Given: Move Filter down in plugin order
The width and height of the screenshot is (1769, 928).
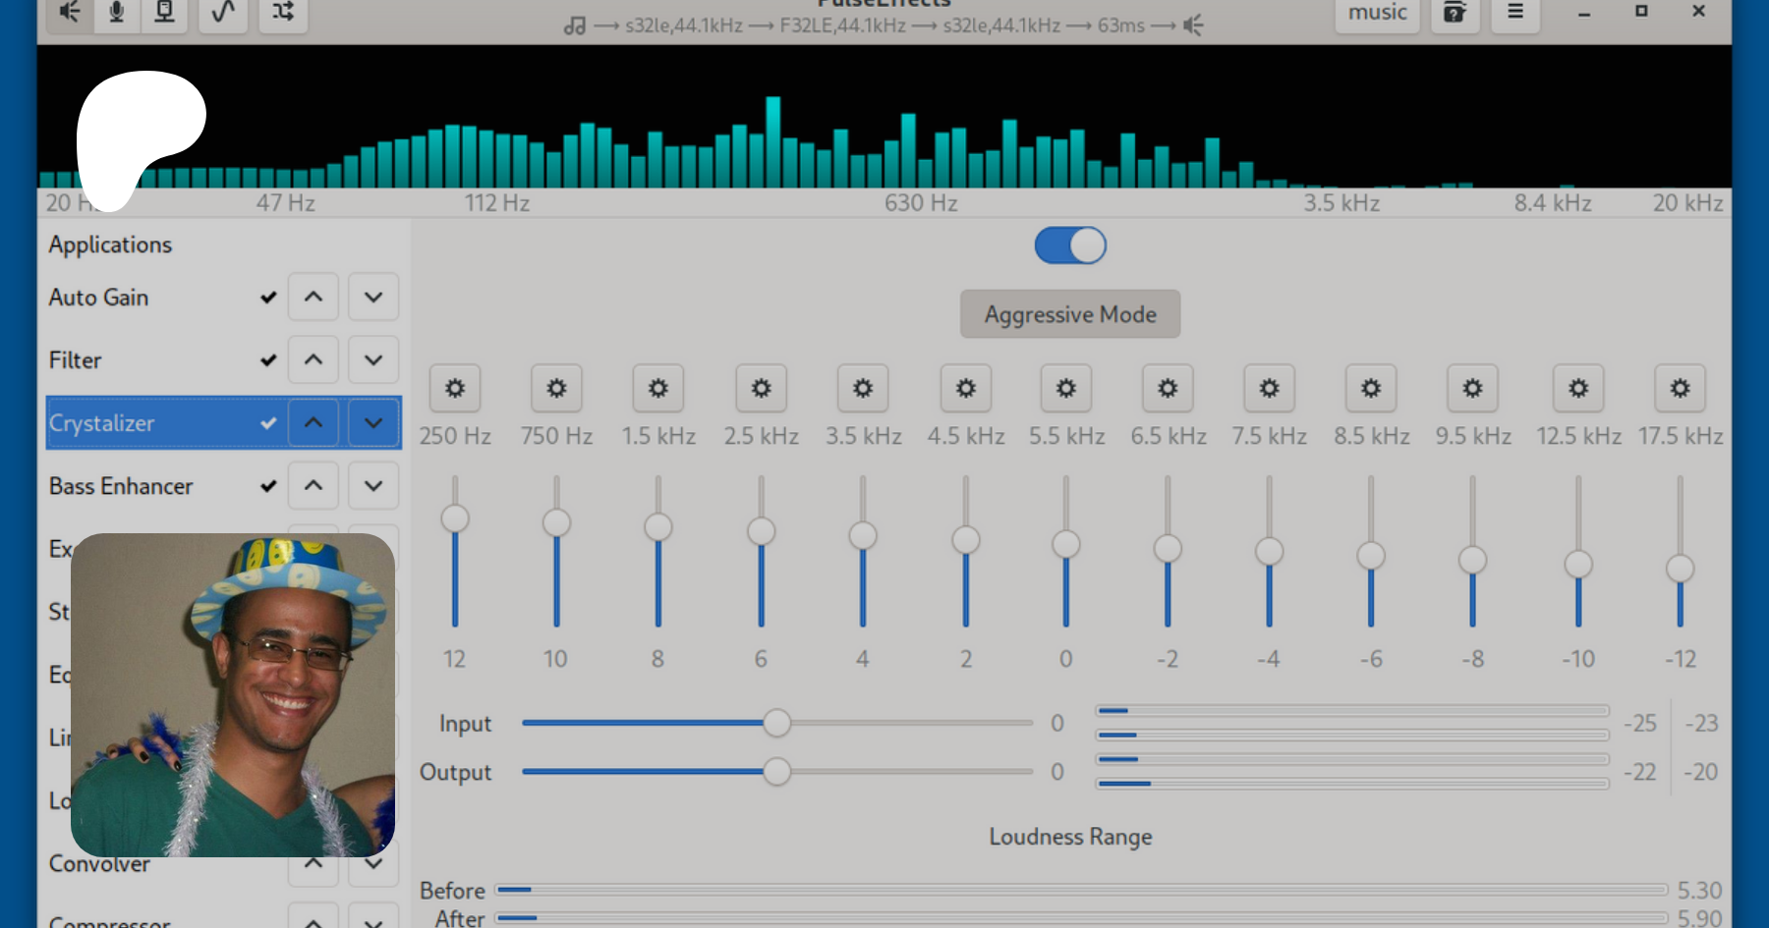Looking at the screenshot, I should (x=373, y=360).
